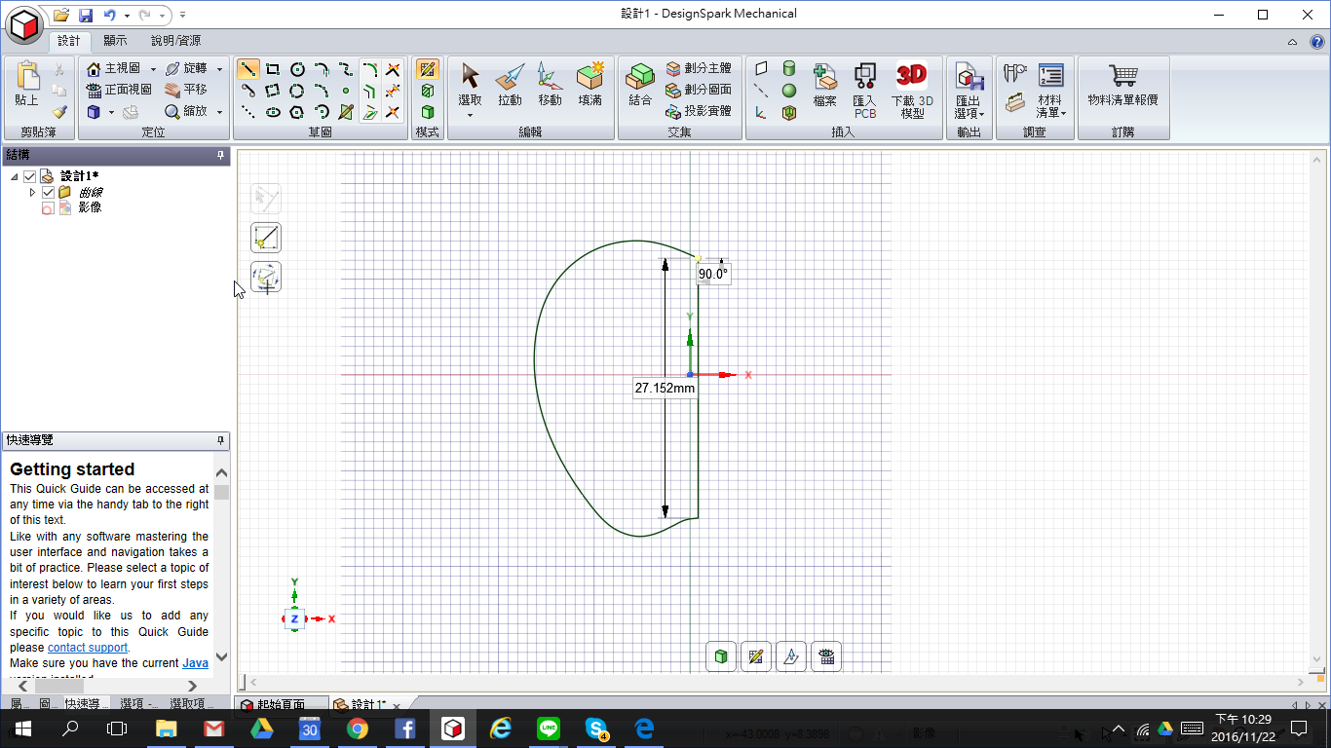Select the Circle sketch tool
The image size is (1331, 748).
click(297, 69)
